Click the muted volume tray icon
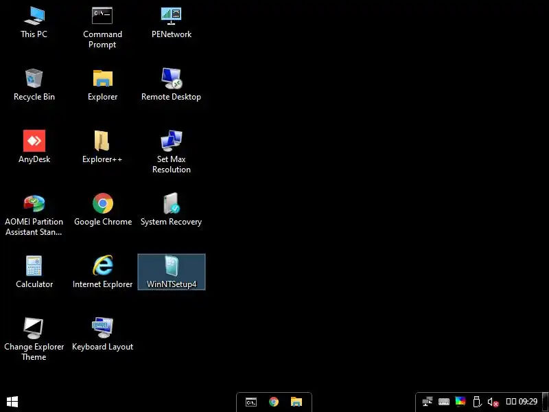This screenshot has width=549, height=412. [x=493, y=402]
